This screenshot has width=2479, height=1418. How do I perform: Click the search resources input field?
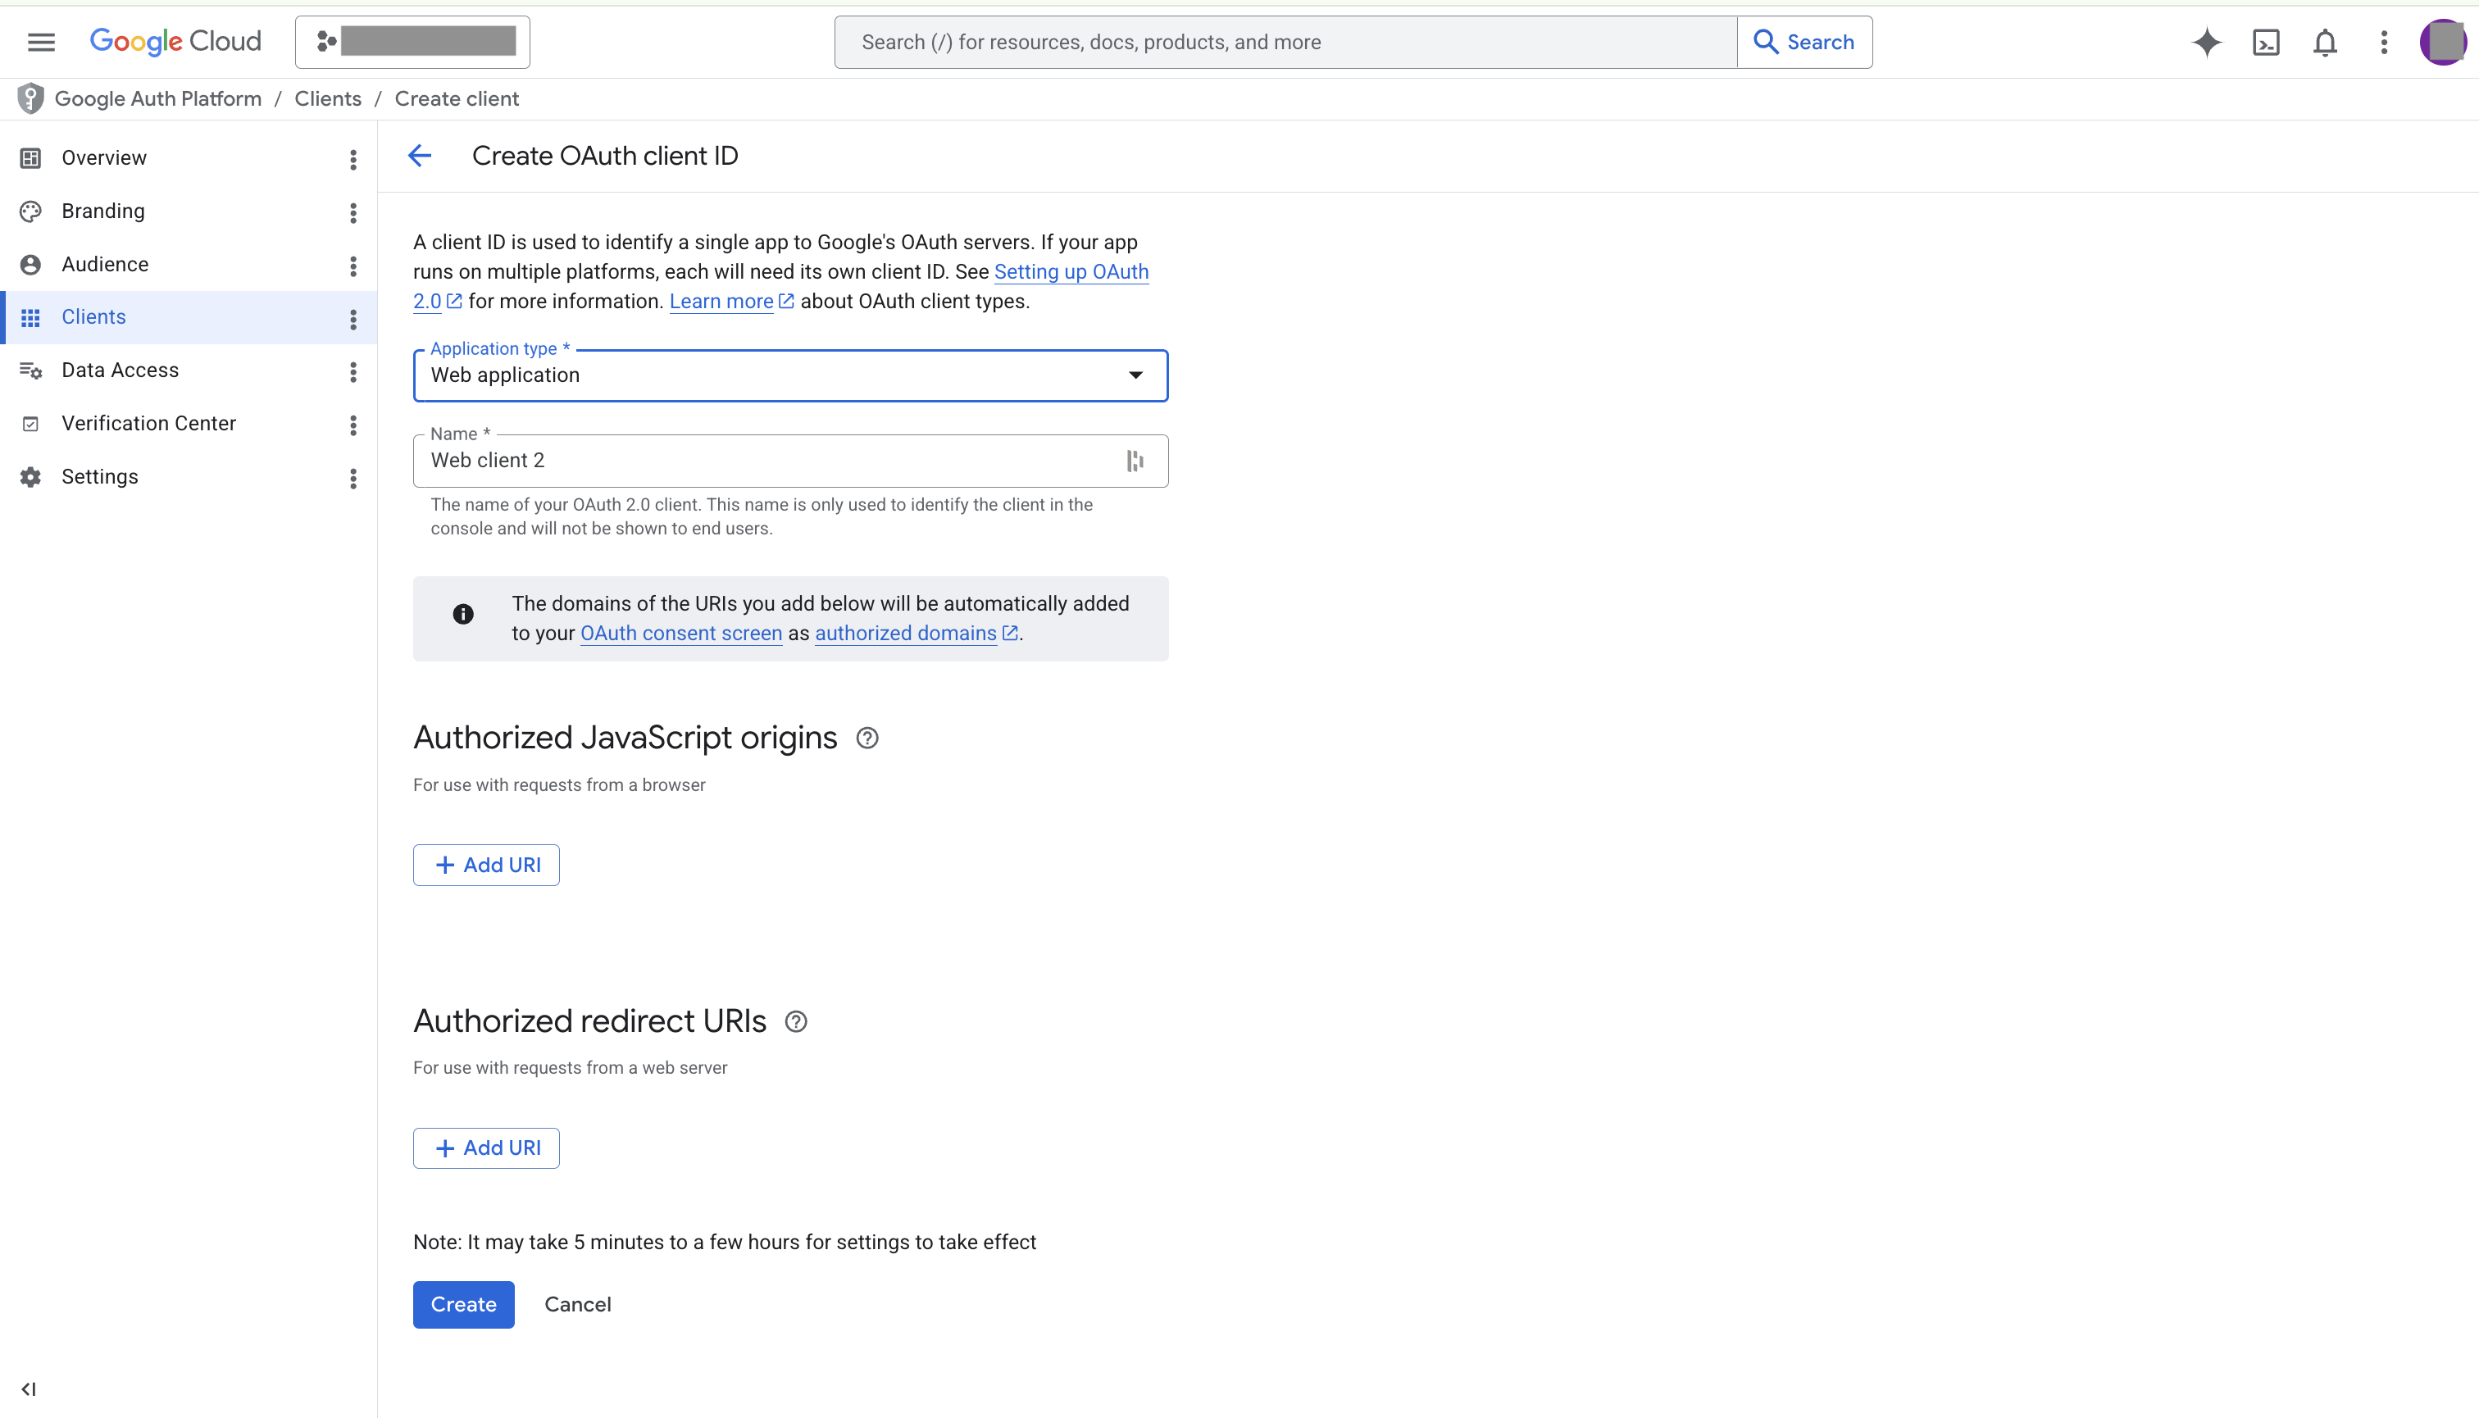coord(1285,42)
